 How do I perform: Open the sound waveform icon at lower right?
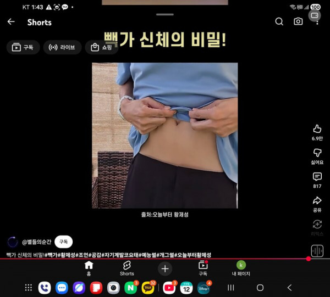tap(317, 250)
